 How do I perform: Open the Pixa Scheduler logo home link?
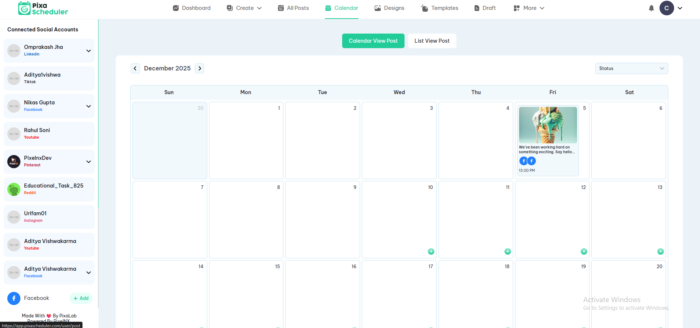click(x=43, y=8)
